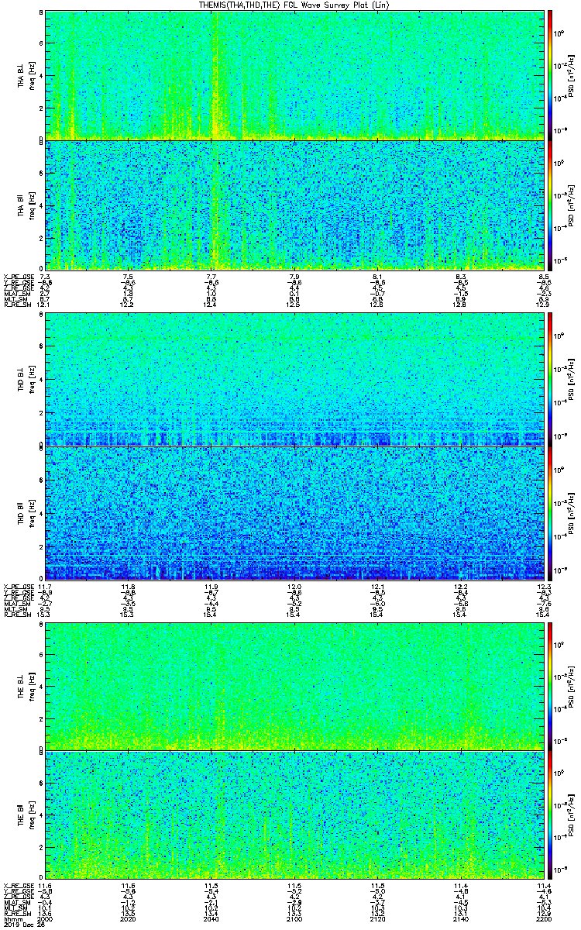Click the 2200 time tick label

[542, 918]
